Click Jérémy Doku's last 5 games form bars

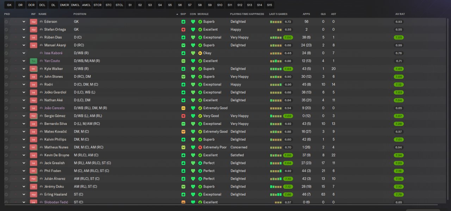pos(276,187)
